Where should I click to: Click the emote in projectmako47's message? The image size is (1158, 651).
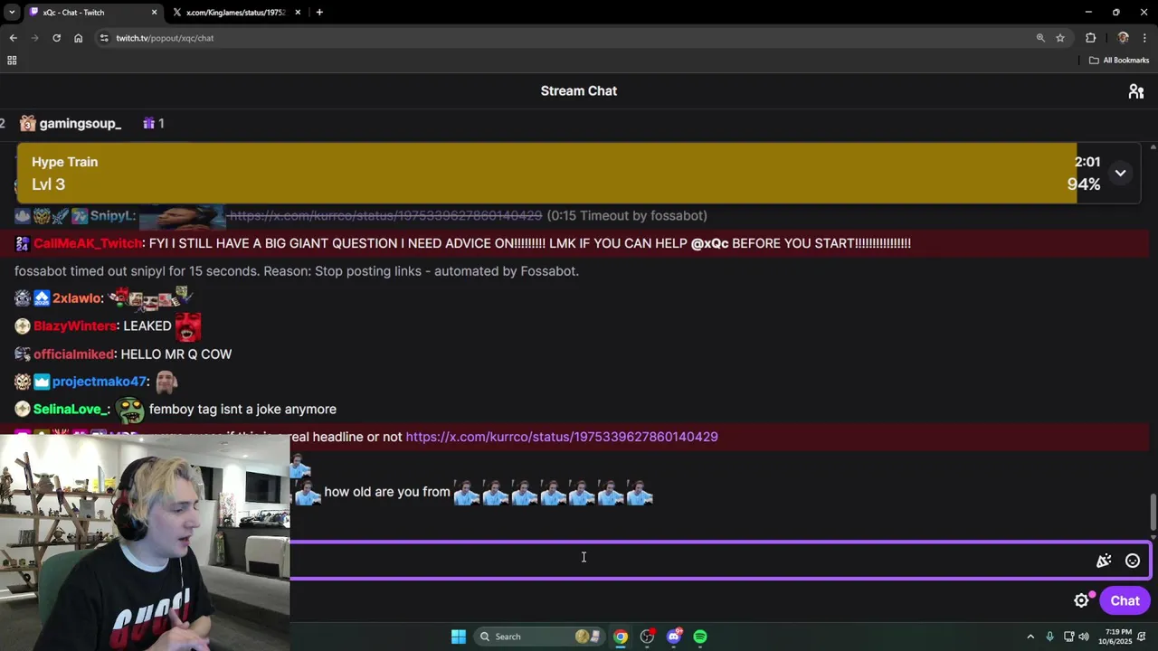pyautogui.click(x=166, y=382)
